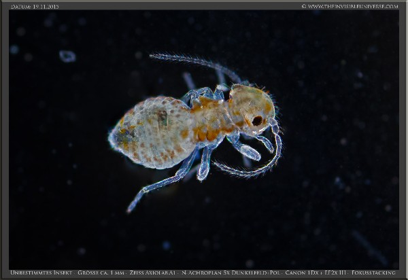
Task: Click the 'Fokusstacking' caption text
Action: click(374, 273)
